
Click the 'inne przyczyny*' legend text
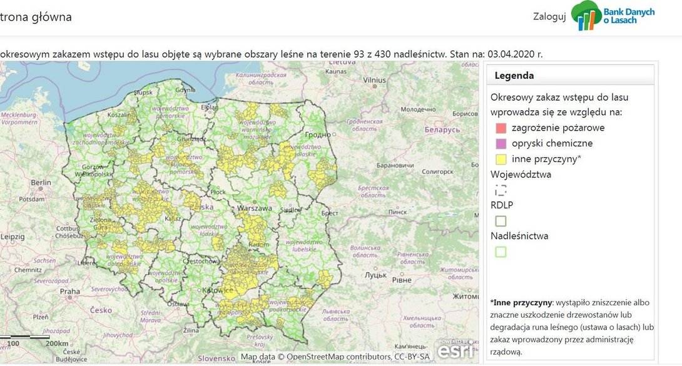[x=546, y=159]
